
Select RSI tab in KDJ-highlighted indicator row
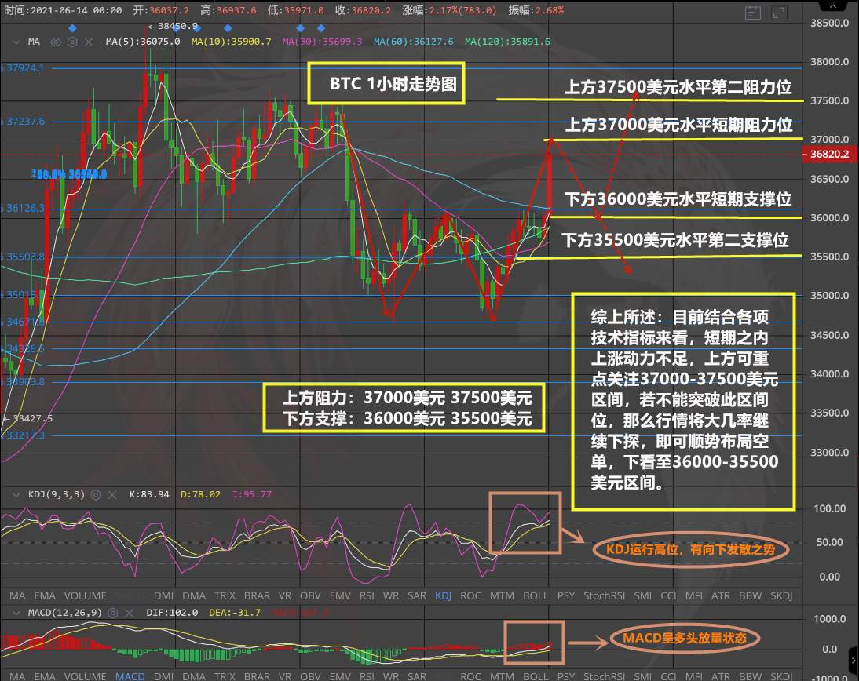367,595
